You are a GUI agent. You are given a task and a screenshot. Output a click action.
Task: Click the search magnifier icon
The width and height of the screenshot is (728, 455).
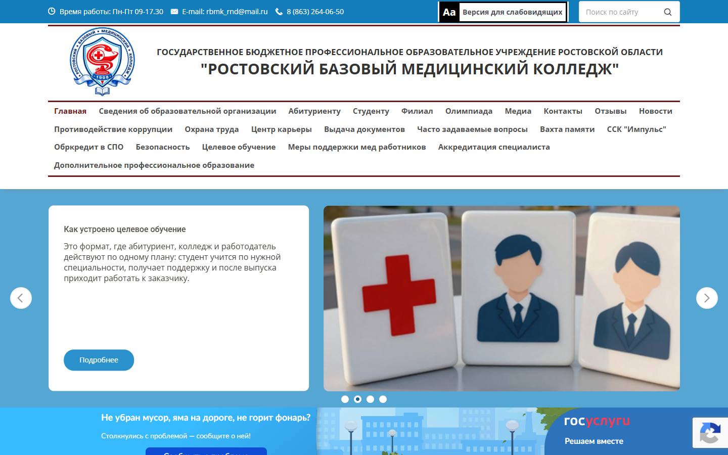tap(667, 12)
